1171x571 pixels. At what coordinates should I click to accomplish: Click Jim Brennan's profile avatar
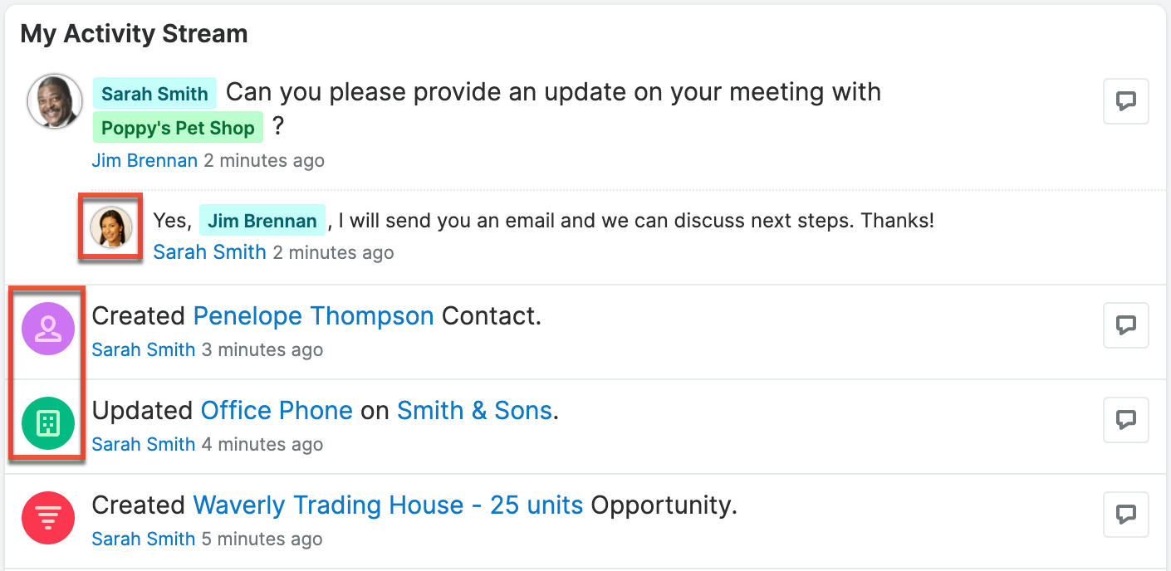click(x=55, y=102)
